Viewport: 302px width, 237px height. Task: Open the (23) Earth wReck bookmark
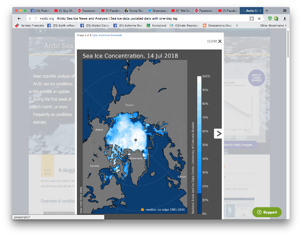coord(62,25)
